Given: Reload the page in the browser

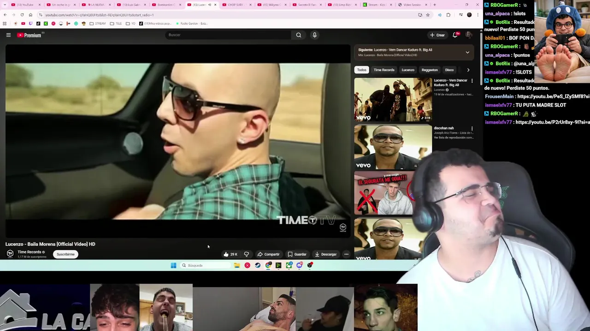Looking at the screenshot, I should (22, 15).
